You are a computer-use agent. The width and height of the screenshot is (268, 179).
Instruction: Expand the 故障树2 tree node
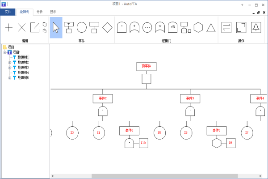point(10,63)
